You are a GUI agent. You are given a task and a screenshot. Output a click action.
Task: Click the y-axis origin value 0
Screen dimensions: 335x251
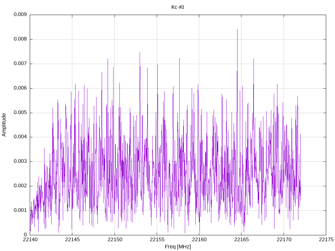tap(26, 235)
